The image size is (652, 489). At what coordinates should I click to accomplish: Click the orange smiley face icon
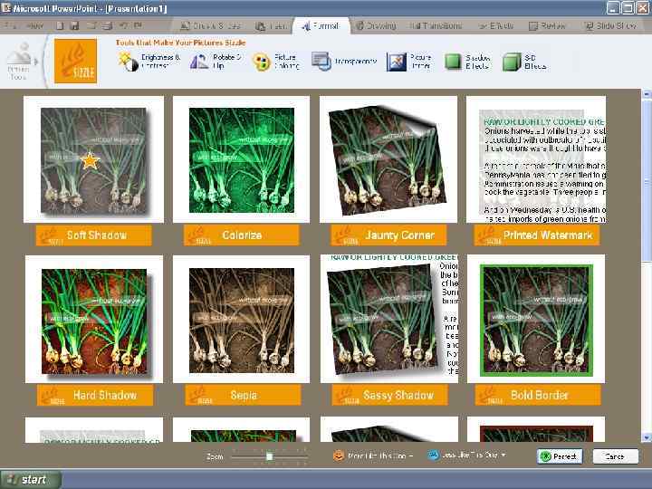(339, 455)
